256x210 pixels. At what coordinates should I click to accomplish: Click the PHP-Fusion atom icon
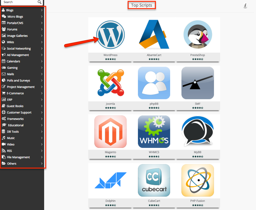click(198, 180)
